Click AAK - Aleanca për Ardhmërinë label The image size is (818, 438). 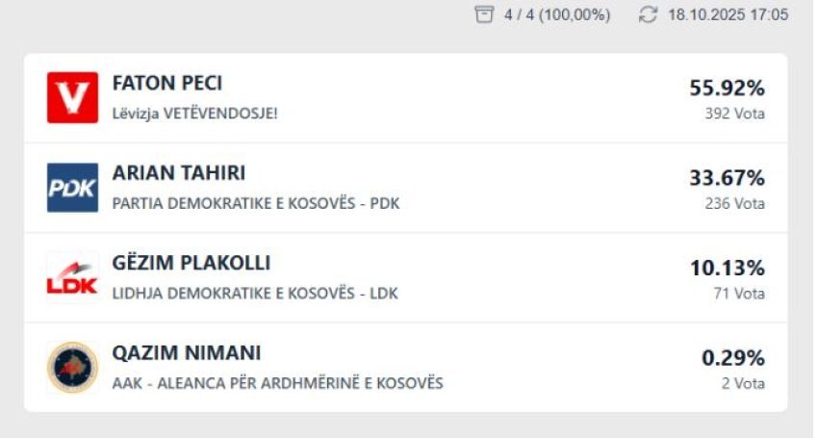tap(278, 383)
